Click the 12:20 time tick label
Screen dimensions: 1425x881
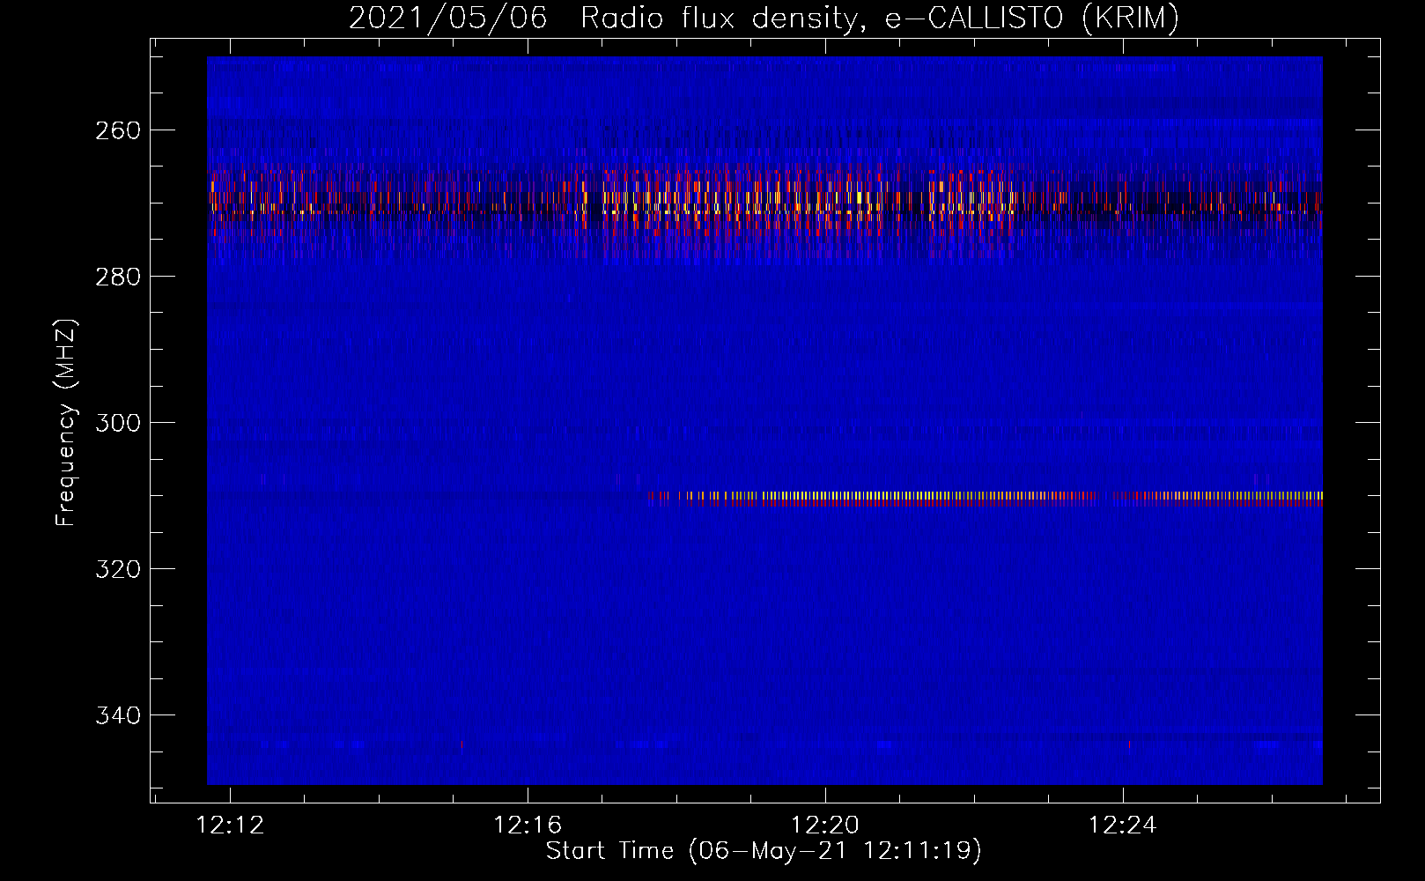[x=825, y=825]
